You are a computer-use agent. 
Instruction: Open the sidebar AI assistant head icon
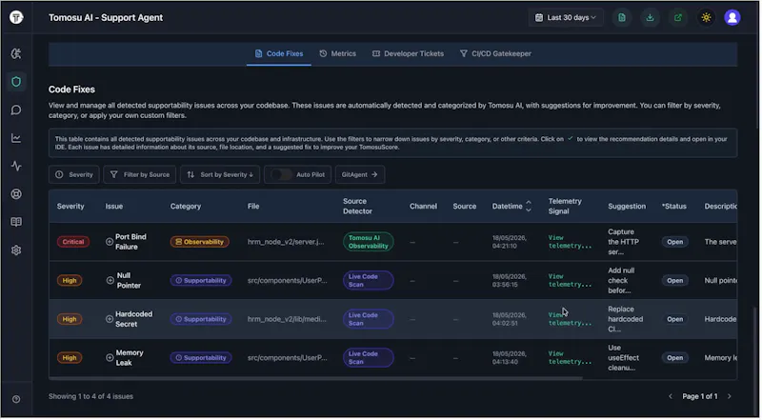click(x=16, y=53)
